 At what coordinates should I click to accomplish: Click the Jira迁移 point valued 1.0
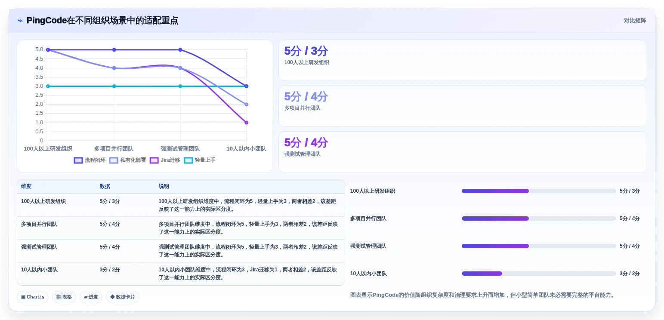coord(247,123)
